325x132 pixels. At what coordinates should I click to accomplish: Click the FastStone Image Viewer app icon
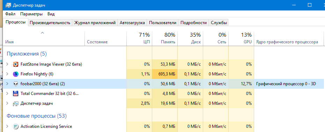[16, 64]
